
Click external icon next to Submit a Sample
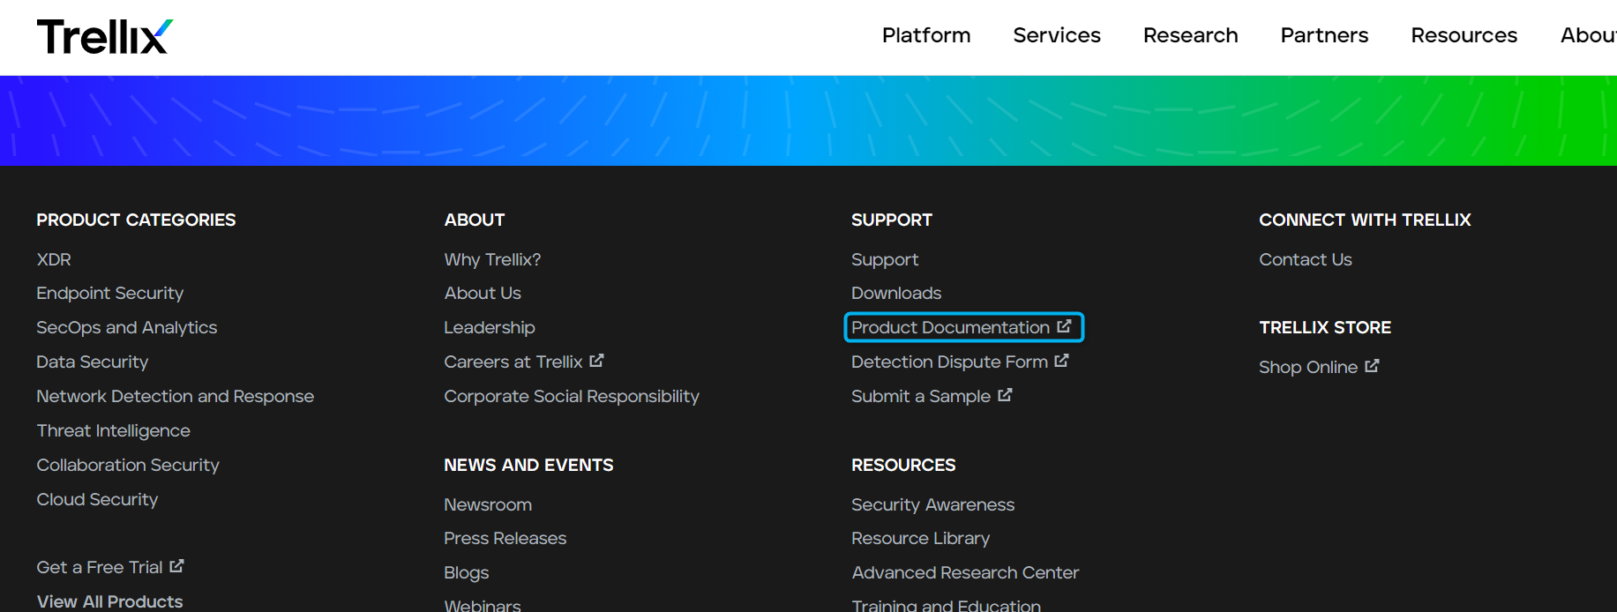tap(1005, 395)
